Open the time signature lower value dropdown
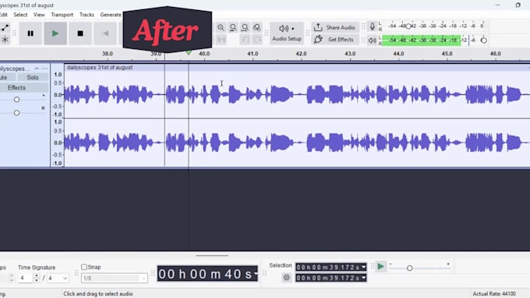Image resolution: width=530 pixels, height=298 pixels. (58, 278)
